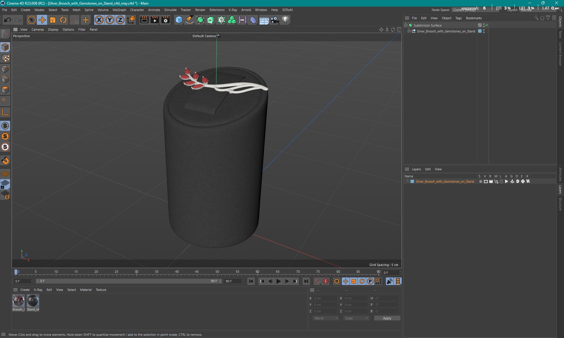Toggle the Y-axis lock
This screenshot has height=338, width=564.
click(110, 20)
